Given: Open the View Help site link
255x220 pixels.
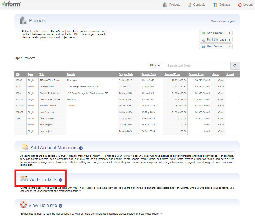Looking at the screenshot, I should (43, 205).
